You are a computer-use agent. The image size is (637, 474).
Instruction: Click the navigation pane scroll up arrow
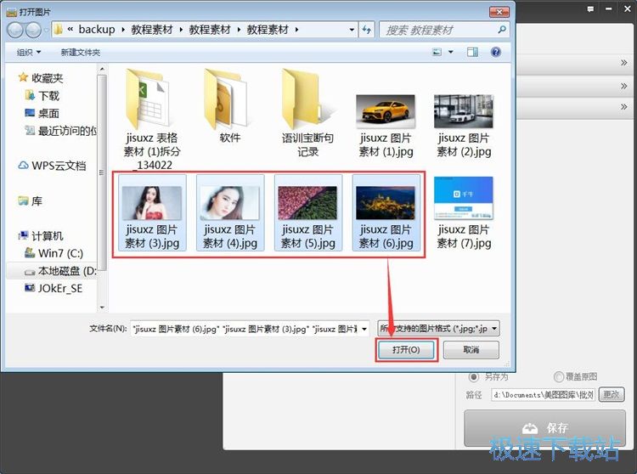[102, 69]
